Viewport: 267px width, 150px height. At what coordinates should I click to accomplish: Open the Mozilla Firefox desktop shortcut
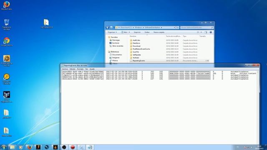pyautogui.click(x=7, y=5)
